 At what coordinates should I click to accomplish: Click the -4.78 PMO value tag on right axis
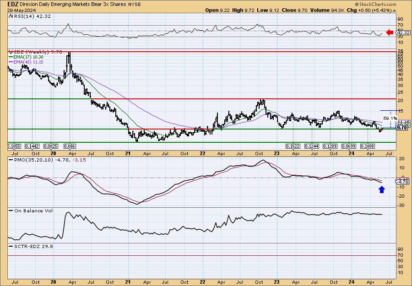(x=403, y=182)
